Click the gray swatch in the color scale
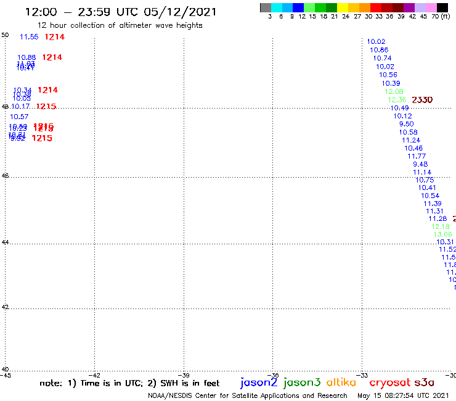 tap(266, 7)
